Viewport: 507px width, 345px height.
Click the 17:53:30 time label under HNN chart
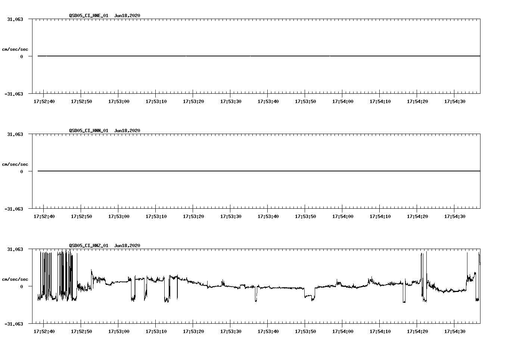coord(231,217)
